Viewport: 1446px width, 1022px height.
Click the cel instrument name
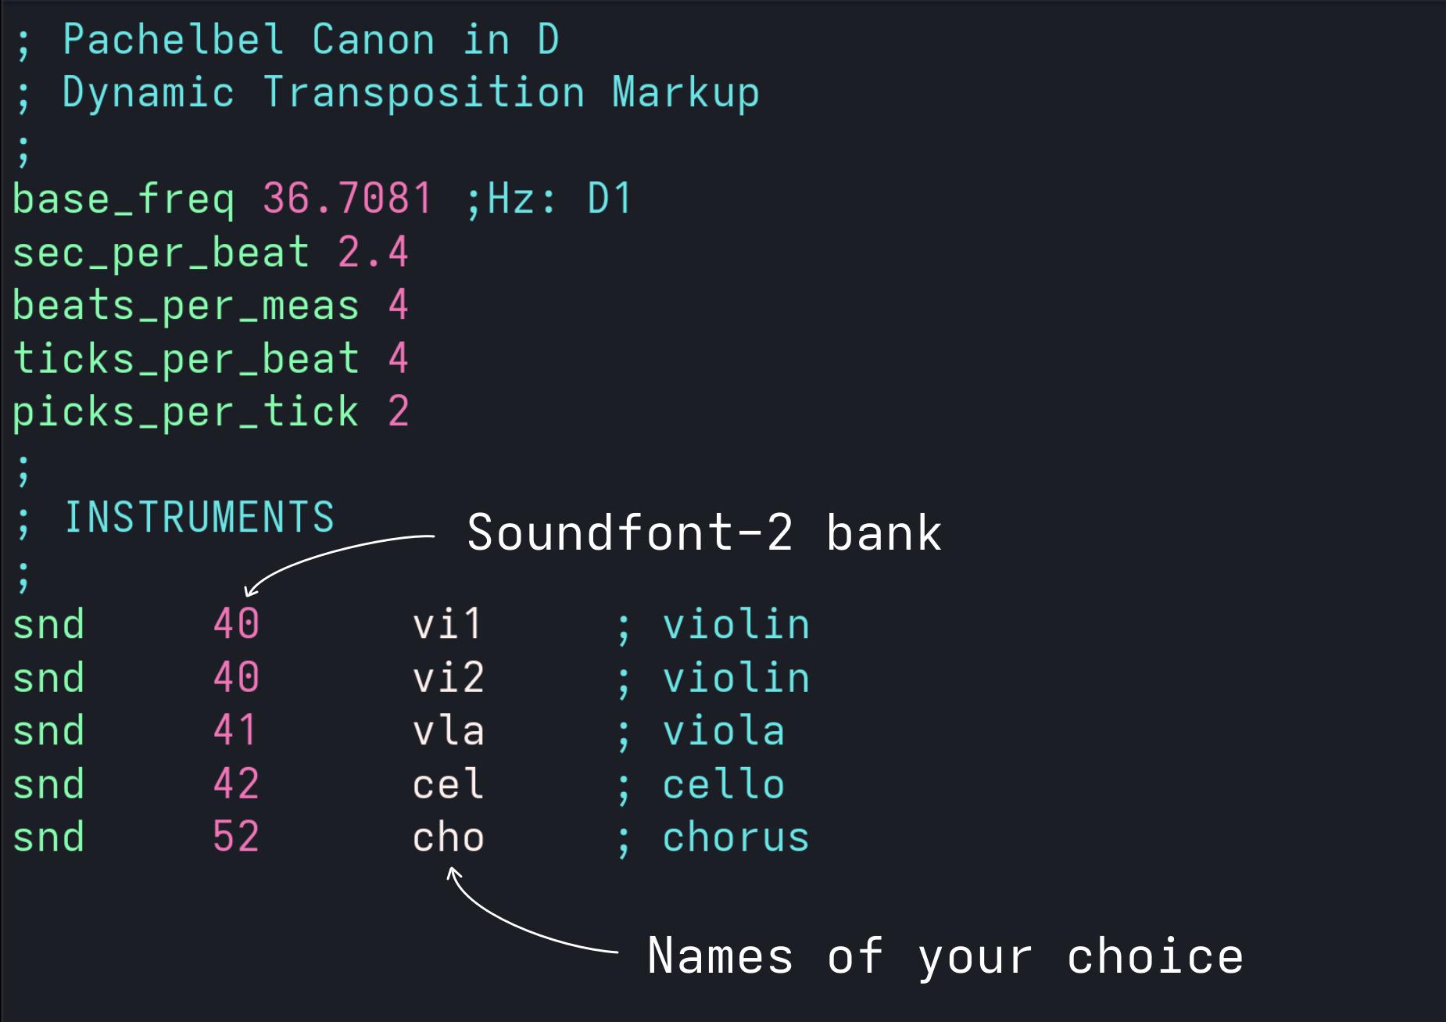tap(448, 784)
